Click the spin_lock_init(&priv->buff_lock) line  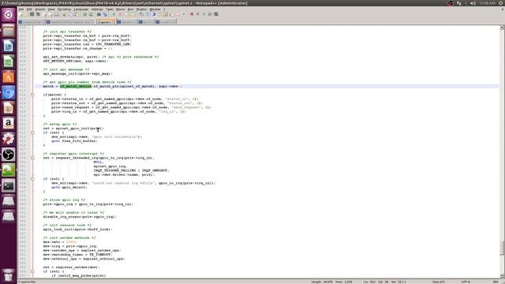(x=77, y=230)
